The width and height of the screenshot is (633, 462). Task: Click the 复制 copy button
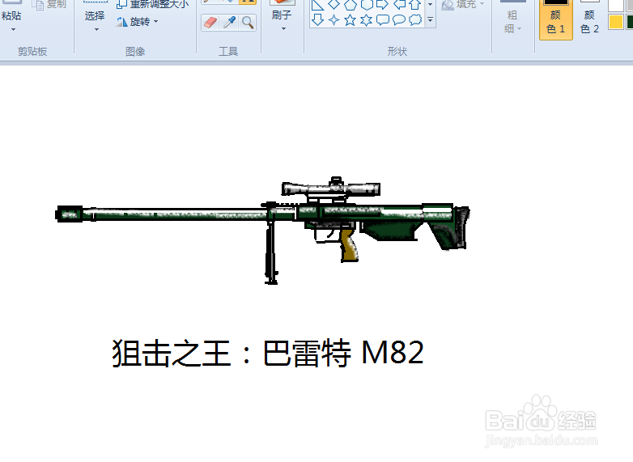point(49,4)
